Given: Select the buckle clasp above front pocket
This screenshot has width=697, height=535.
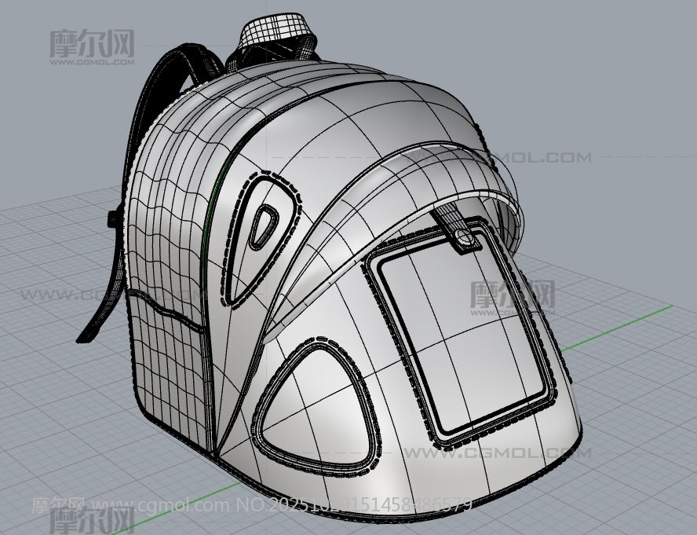Looking at the screenshot, I should (x=468, y=239).
